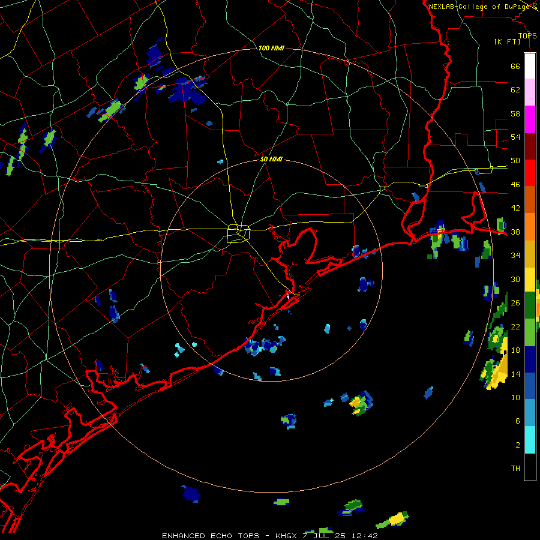The image size is (540, 540).
Task: Select the light blue legend swatch
Action: [x=530, y=413]
